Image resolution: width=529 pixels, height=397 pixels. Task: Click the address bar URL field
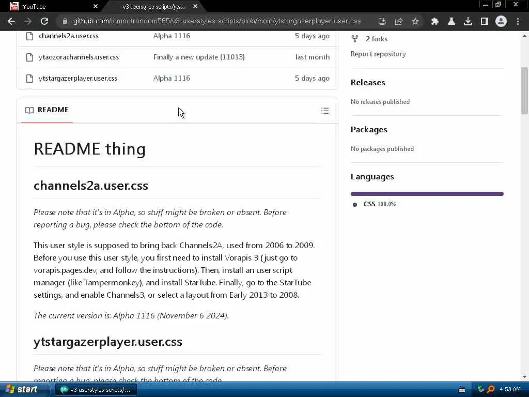coord(217,21)
